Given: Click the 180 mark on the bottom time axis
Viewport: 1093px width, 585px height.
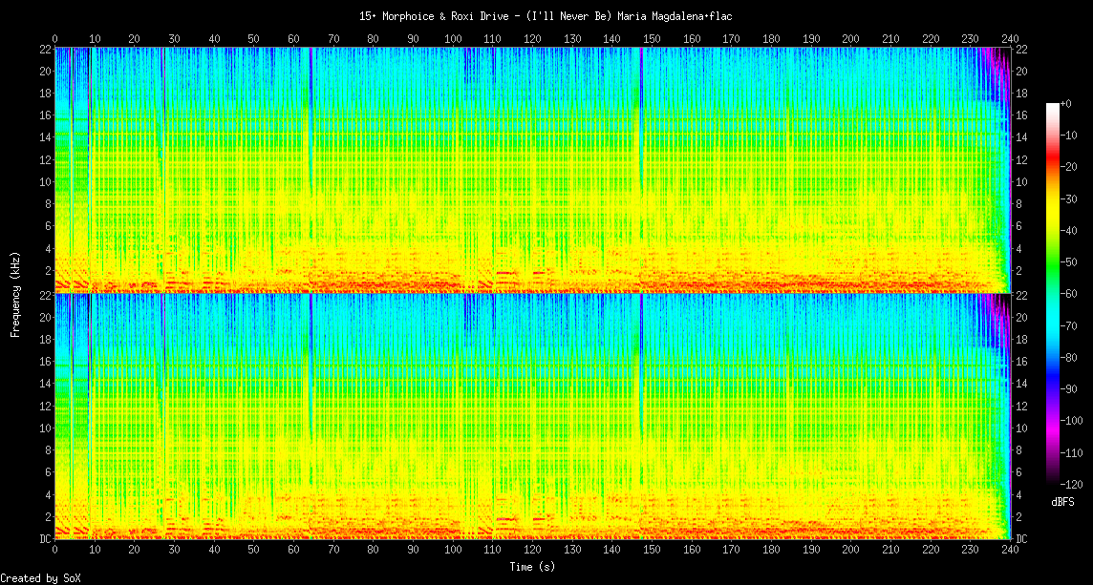Looking at the screenshot, I should pos(771,551).
